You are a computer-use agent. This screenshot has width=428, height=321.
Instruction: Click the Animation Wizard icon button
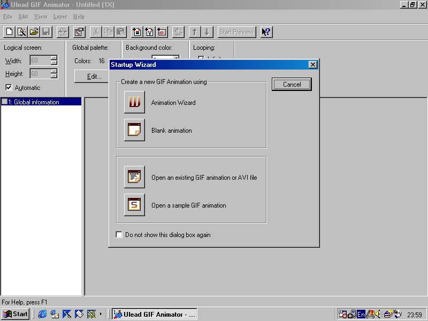tap(134, 102)
